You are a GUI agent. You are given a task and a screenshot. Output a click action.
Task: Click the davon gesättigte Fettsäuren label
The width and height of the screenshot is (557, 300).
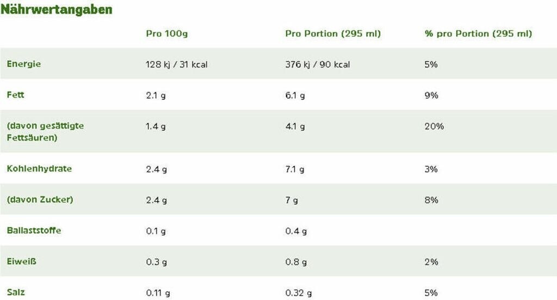tap(46, 131)
